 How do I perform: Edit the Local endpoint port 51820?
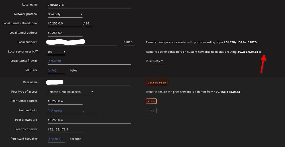129,42
